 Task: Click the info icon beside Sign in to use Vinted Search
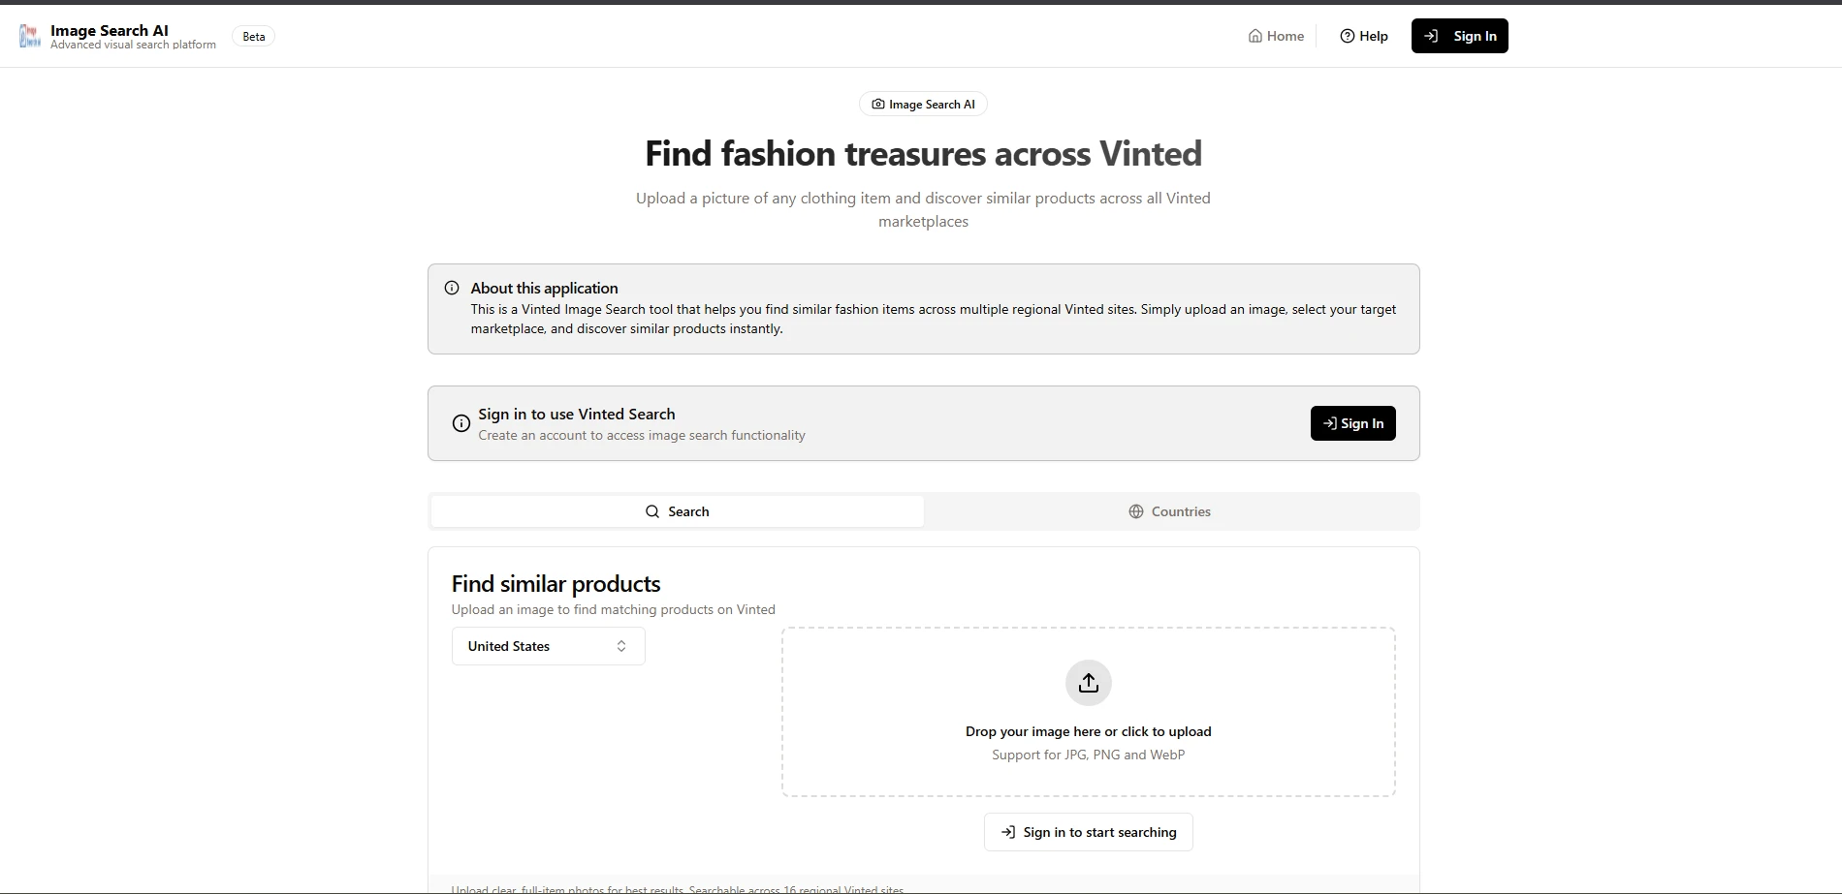[461, 423]
